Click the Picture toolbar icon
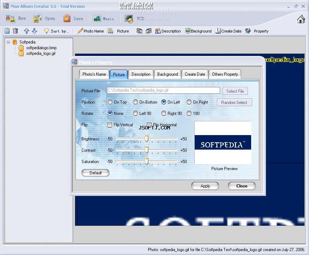 [x=110, y=31]
